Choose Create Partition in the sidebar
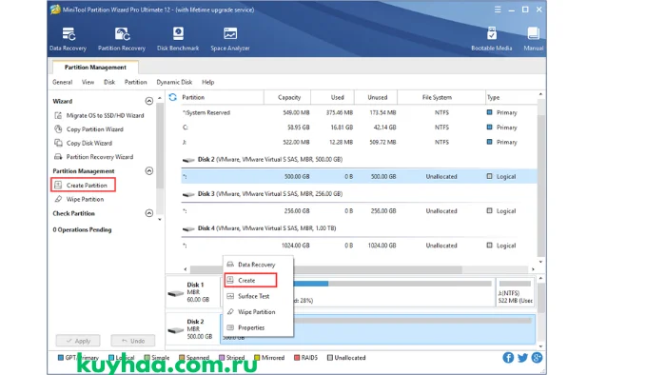 pos(84,186)
